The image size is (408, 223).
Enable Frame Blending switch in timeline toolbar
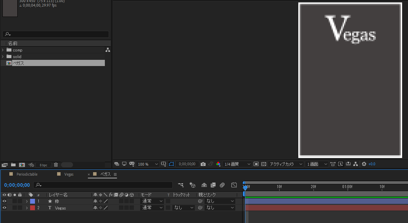pyautogui.click(x=213, y=185)
